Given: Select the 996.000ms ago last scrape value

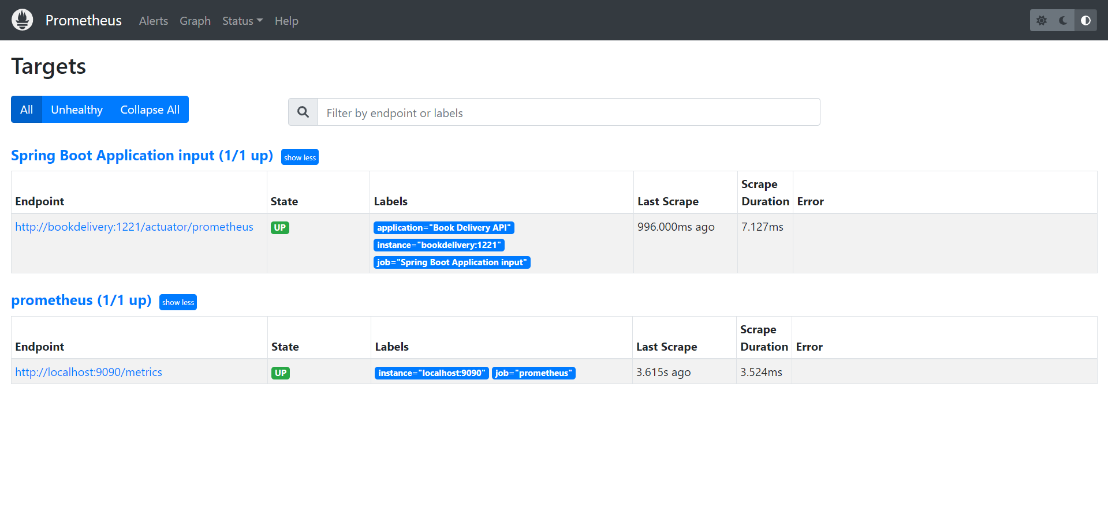Looking at the screenshot, I should tap(676, 227).
